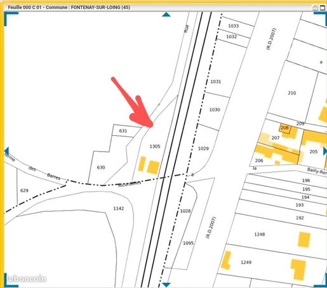Pan the map south with the bottom arrow
This screenshot has width=327, height=288.
pos(166,285)
